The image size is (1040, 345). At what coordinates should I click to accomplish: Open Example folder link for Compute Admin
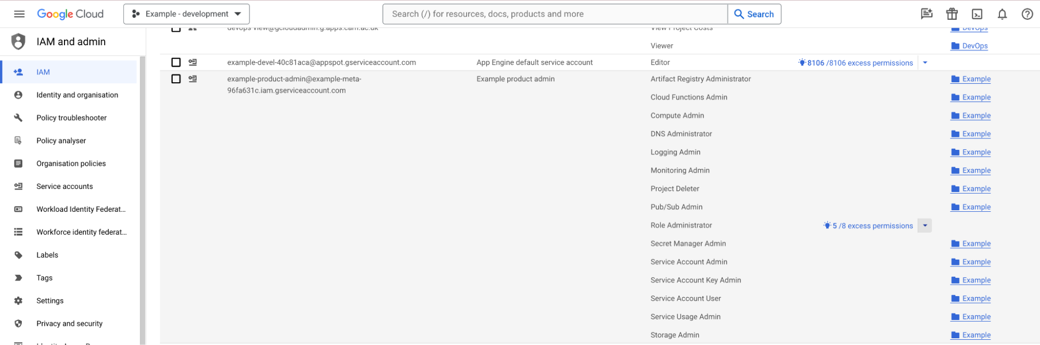tap(975, 116)
